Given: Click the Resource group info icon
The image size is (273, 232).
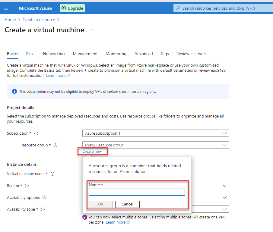Looking at the screenshot, I should pos(56,145).
